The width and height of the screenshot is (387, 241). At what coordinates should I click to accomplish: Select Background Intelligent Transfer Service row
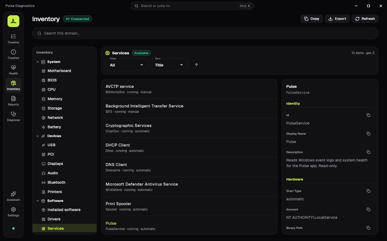[x=189, y=109]
